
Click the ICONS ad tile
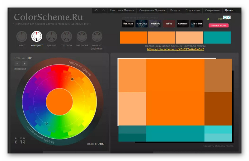pyautogui.click(x=169, y=24)
